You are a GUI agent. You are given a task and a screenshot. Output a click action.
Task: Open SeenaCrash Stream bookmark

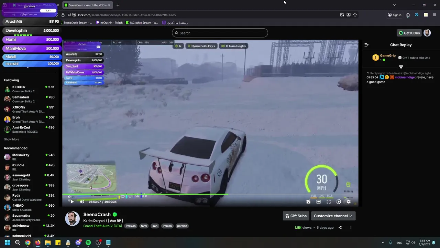(77, 23)
